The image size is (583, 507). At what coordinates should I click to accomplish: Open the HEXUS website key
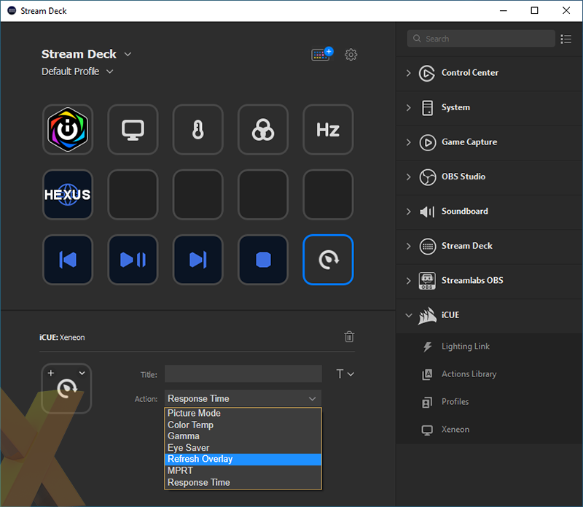tap(68, 195)
